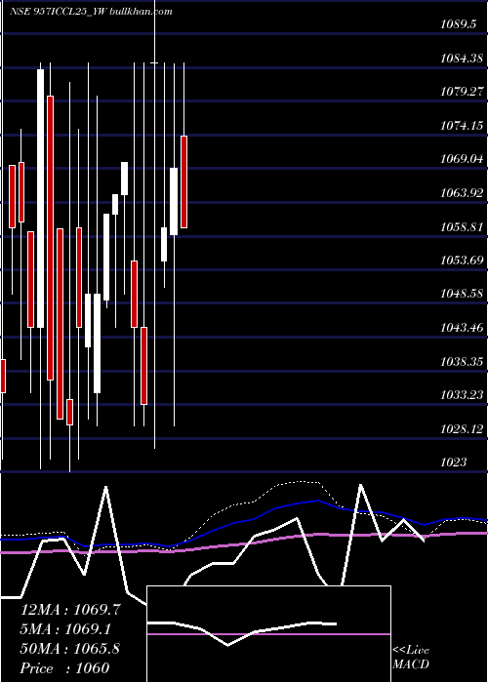Click the chart title NSE 957ICCL25_YW bullkhan.com
Image resolution: width=488 pixels, height=683 pixels.
pyautogui.click(x=91, y=12)
